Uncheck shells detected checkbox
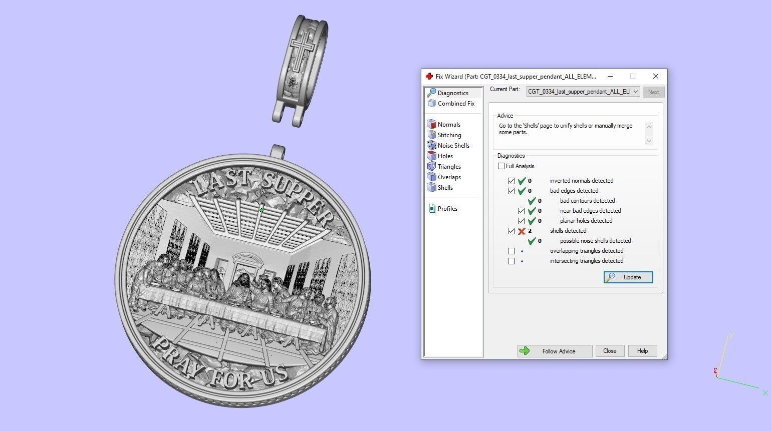 (511, 231)
